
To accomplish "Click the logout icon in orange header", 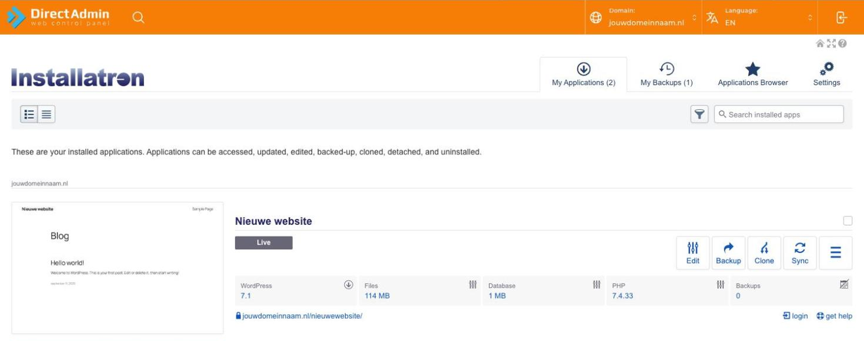I will coord(842,18).
